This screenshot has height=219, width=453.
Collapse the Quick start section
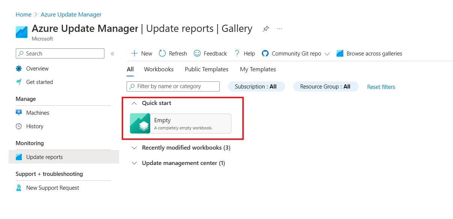[134, 103]
